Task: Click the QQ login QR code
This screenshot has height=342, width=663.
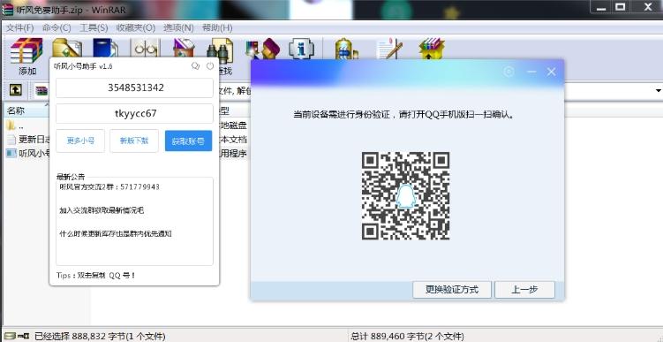Action: pyautogui.click(x=405, y=196)
